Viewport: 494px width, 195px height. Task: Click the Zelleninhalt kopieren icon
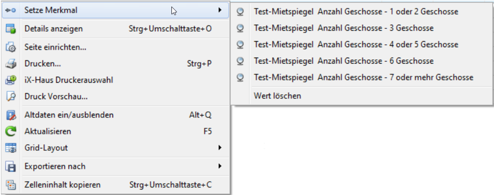pos(11,185)
